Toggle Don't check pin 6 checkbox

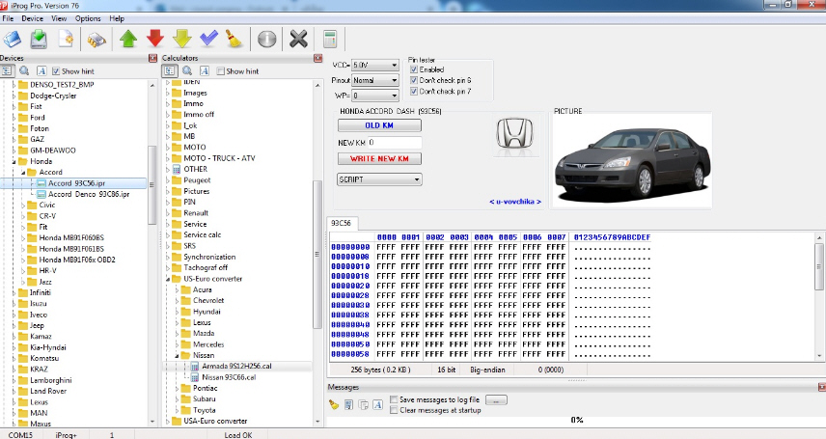pos(414,80)
